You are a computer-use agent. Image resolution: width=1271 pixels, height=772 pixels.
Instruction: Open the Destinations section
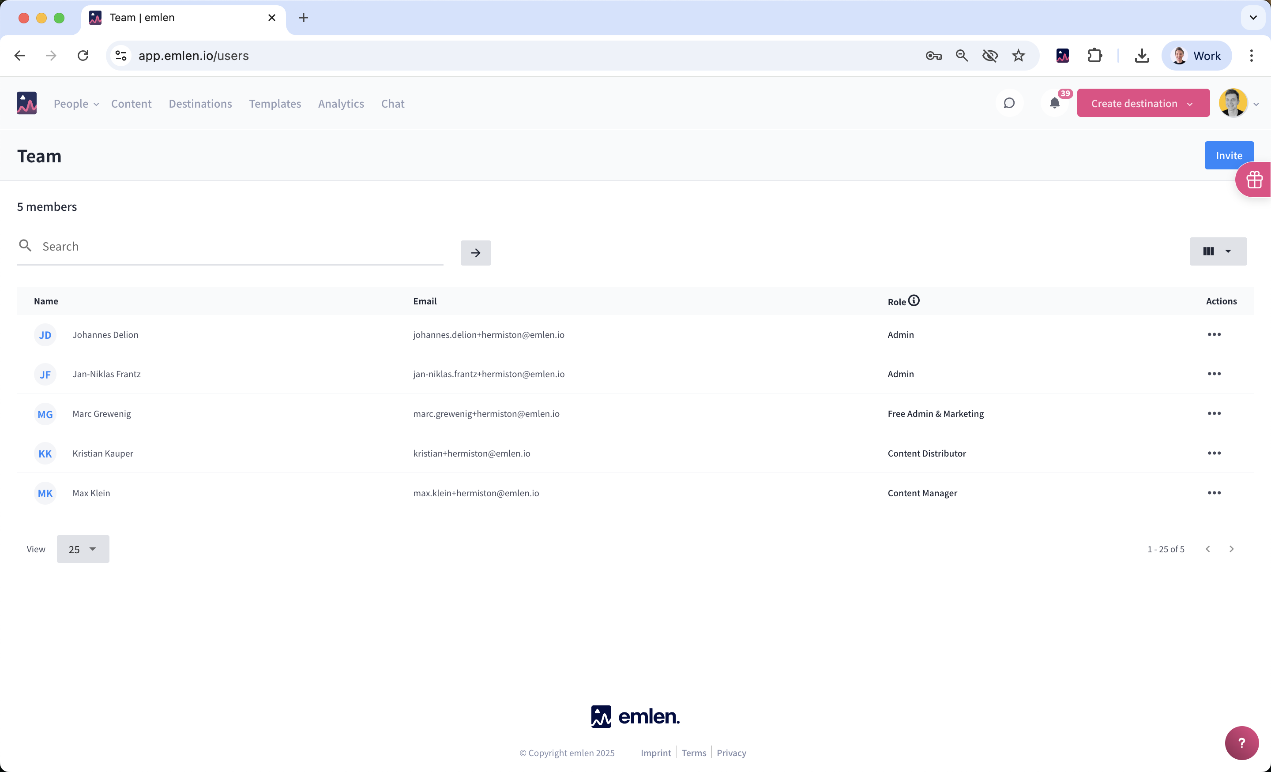(x=200, y=104)
